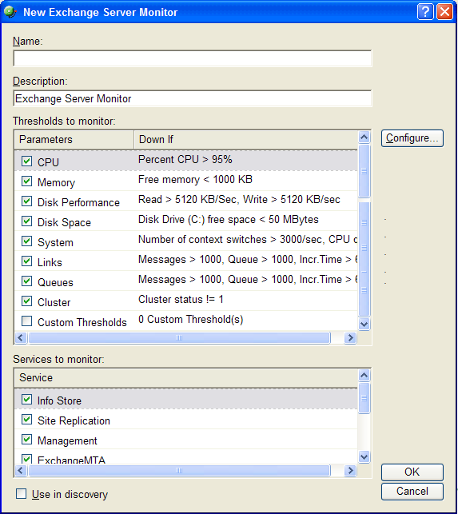Click the services list horizontal scrollbar thumb
458x514 pixels.
pos(179,470)
